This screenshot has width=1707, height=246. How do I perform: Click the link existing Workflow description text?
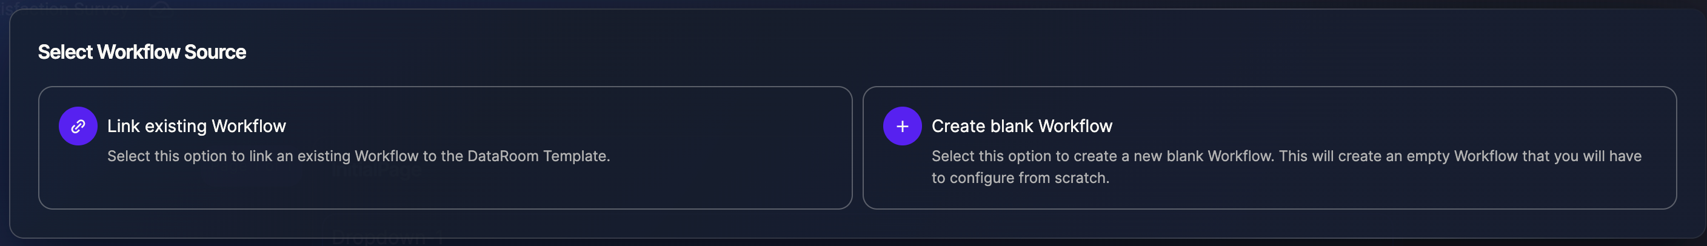point(358,156)
